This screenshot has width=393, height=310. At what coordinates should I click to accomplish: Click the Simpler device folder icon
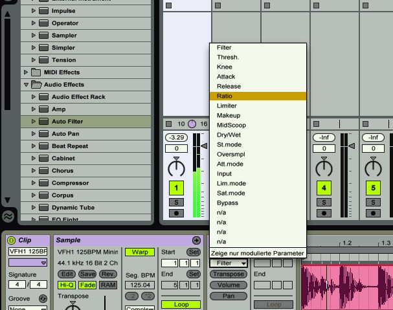[43, 48]
